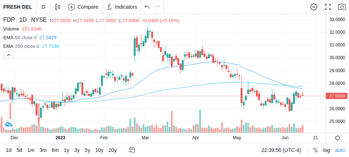
Task: Open the FRESH DEL symbol search
Action: pyautogui.click(x=18, y=7)
